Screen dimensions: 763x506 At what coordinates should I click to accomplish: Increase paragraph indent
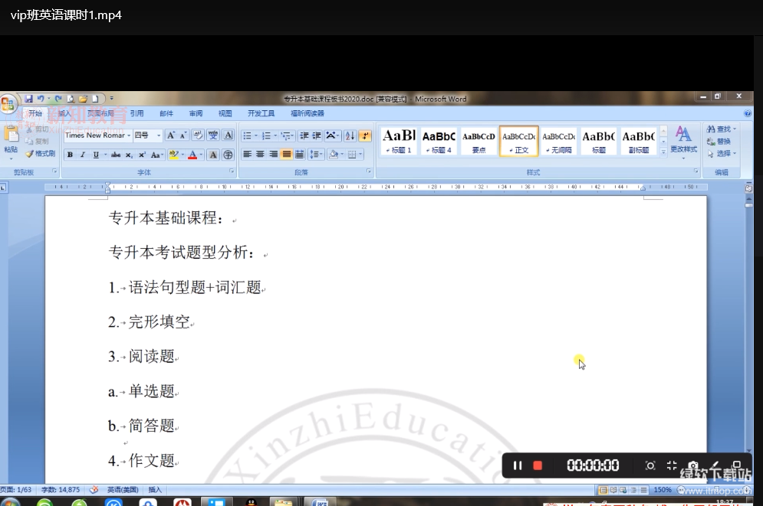click(x=316, y=135)
